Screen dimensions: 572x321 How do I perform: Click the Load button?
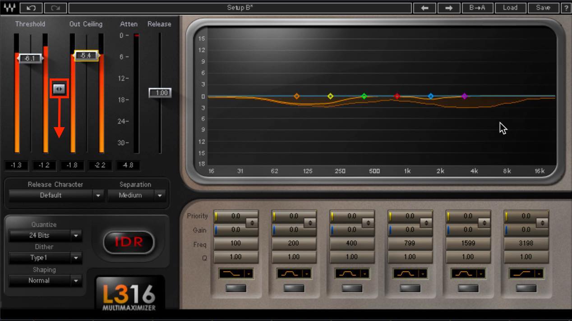coord(510,8)
